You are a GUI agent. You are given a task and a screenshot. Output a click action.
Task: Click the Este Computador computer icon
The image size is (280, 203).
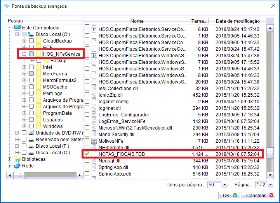click(17, 28)
